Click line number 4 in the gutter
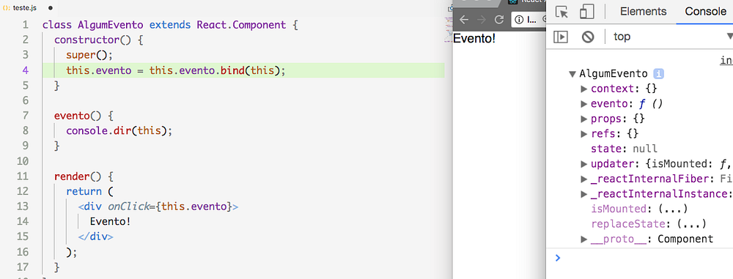Image resolution: width=733 pixels, height=279 pixels. pyautogui.click(x=25, y=70)
